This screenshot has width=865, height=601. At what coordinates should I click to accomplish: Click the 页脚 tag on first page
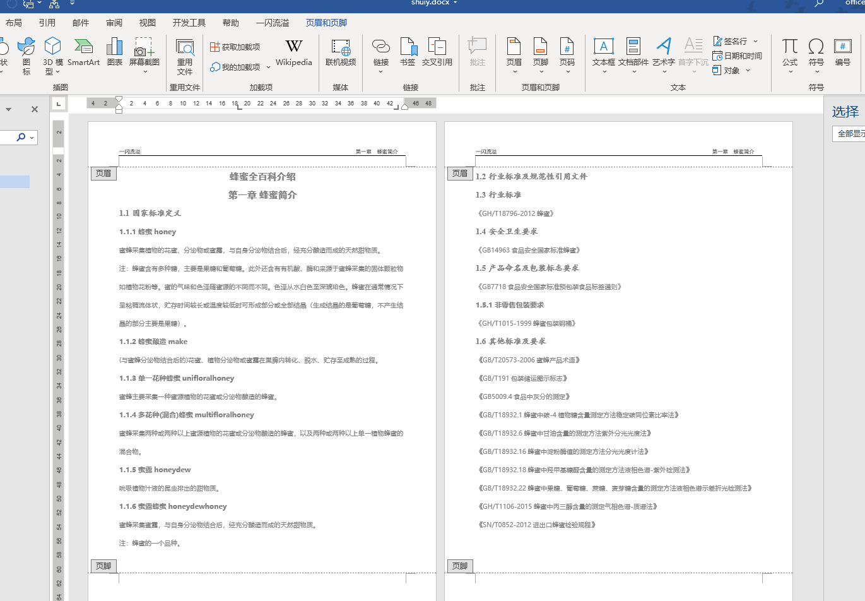(x=103, y=566)
